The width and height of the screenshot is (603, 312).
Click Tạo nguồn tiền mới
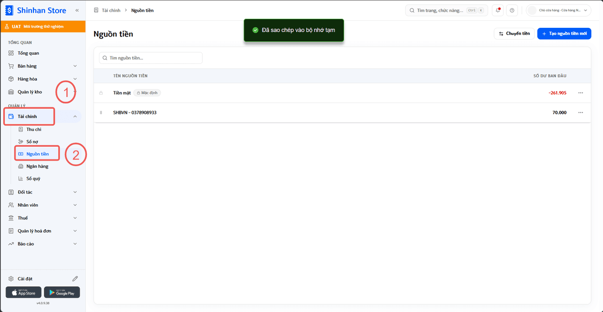pos(564,33)
